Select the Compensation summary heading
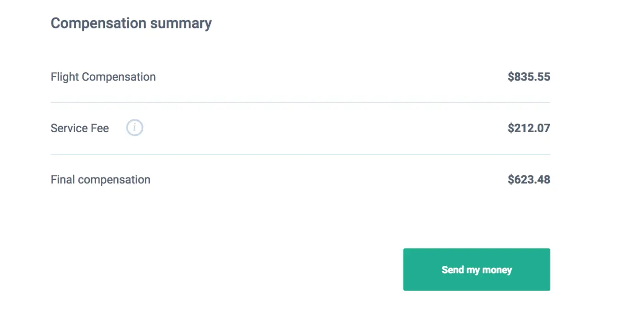 pyautogui.click(x=131, y=23)
